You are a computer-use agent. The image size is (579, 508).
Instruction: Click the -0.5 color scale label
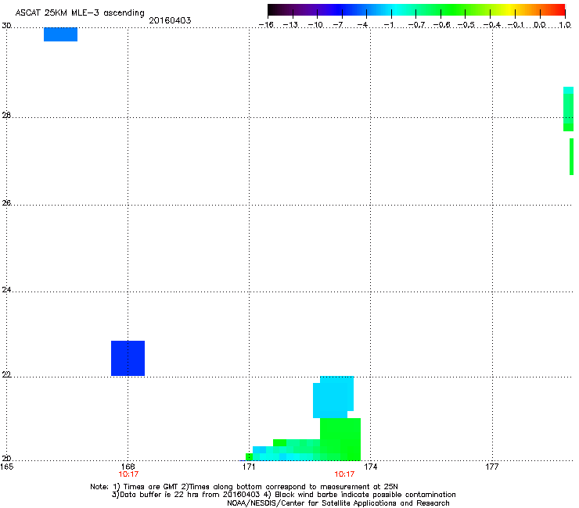point(466,25)
